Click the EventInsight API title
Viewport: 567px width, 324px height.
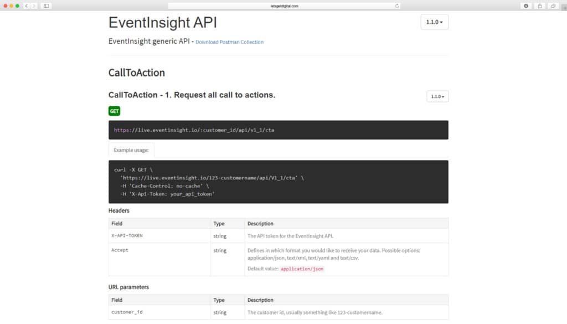[x=163, y=22]
